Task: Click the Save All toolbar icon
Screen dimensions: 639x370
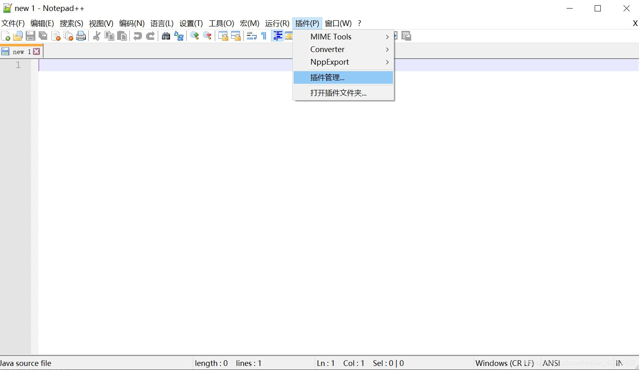Action: 43,36
